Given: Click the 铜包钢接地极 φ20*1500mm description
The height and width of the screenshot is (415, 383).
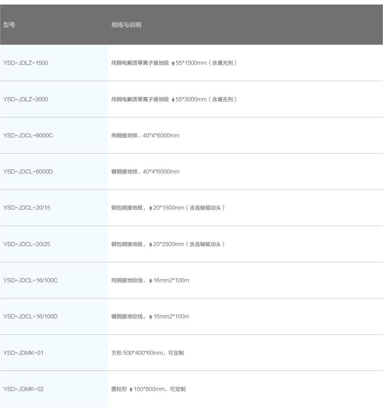Looking at the screenshot, I should [x=168, y=208].
